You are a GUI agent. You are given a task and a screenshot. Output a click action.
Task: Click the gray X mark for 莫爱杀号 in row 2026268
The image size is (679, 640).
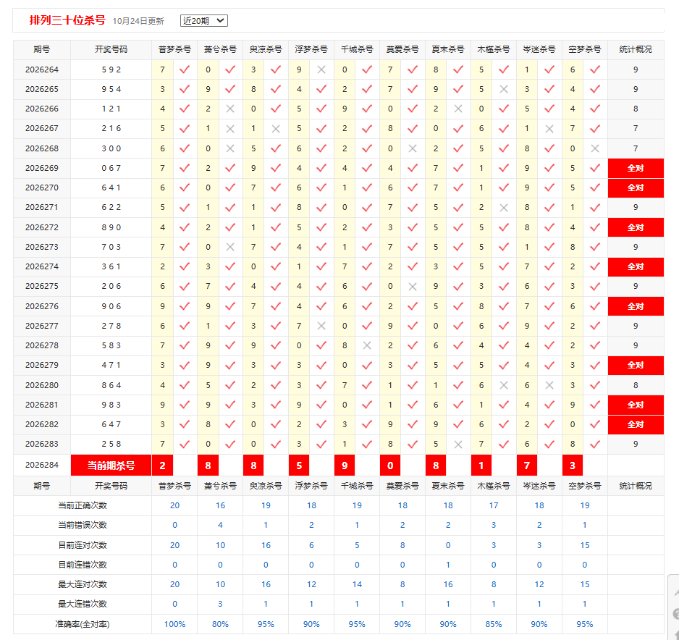coord(413,148)
